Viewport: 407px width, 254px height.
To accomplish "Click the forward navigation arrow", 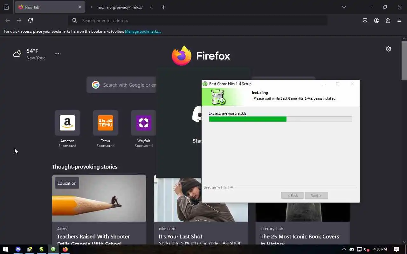I will point(19,20).
